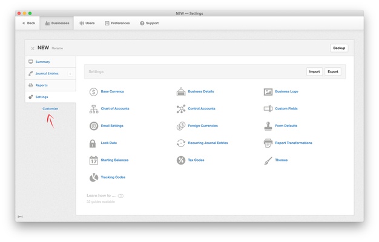Open the Report Transformations link
This screenshot has width=379, height=242.
click(x=294, y=143)
